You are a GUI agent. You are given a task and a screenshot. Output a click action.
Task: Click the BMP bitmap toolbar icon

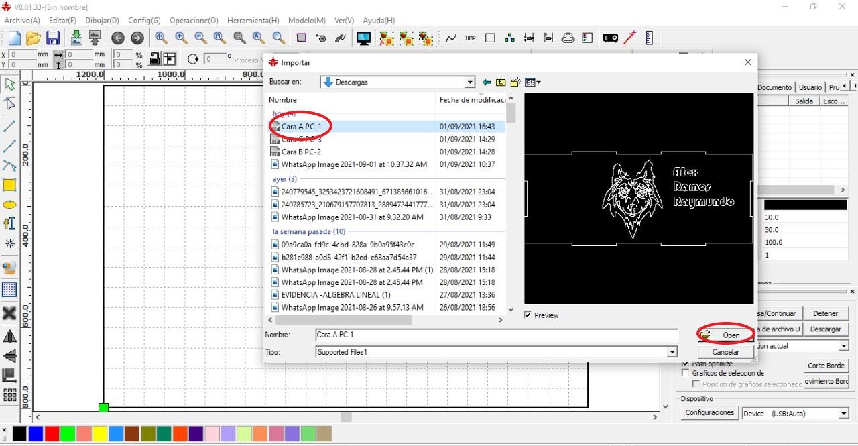(x=471, y=38)
